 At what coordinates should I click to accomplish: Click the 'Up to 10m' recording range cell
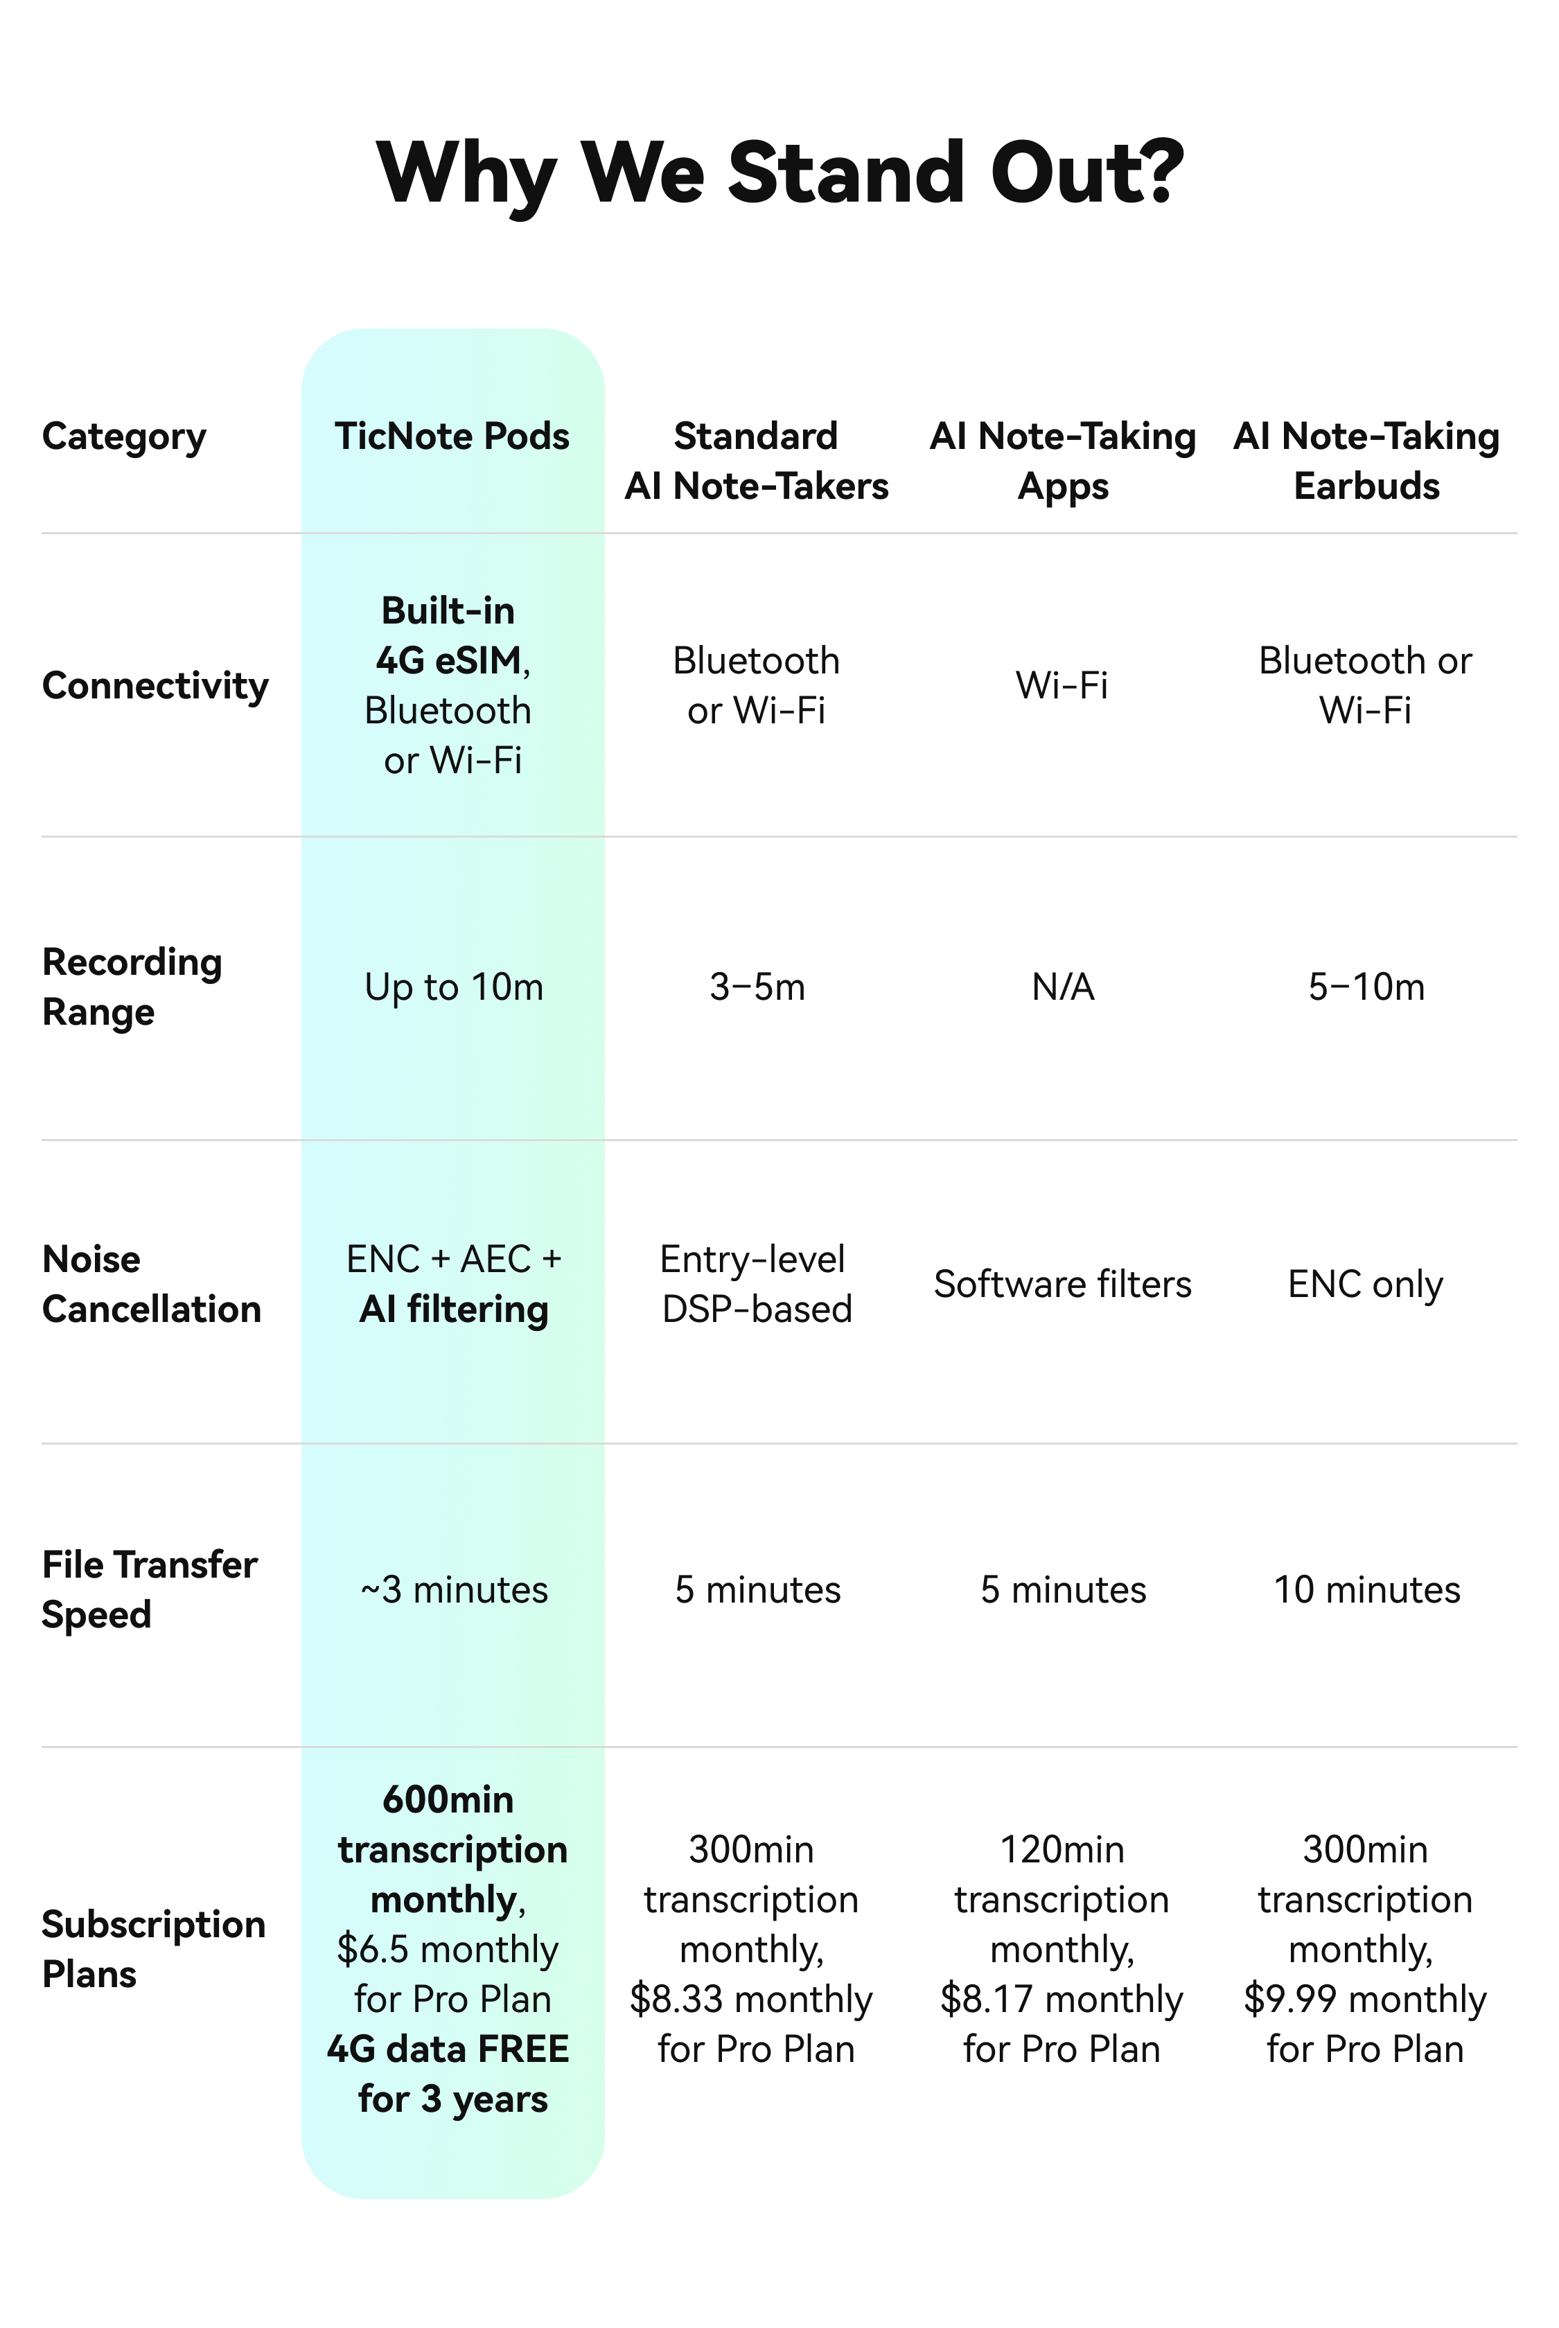pyautogui.click(x=453, y=987)
